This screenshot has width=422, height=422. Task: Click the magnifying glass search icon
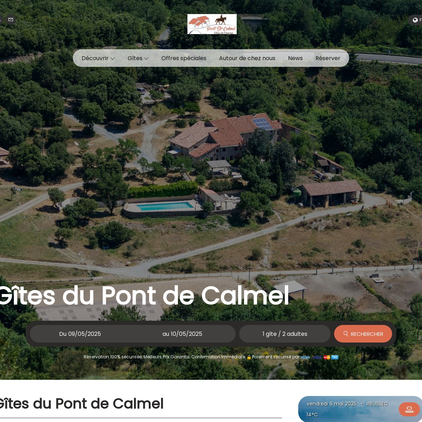coord(346,334)
